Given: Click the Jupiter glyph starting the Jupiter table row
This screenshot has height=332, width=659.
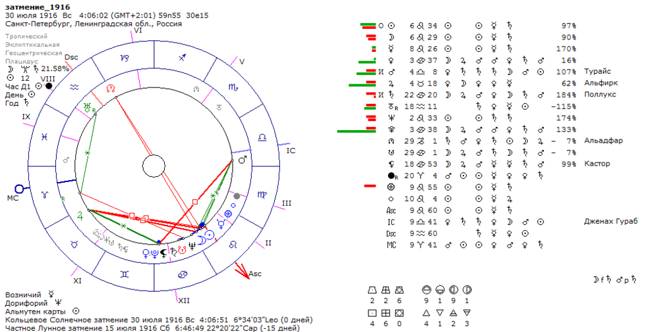Looking at the screenshot, I should pyautogui.click(x=391, y=83).
